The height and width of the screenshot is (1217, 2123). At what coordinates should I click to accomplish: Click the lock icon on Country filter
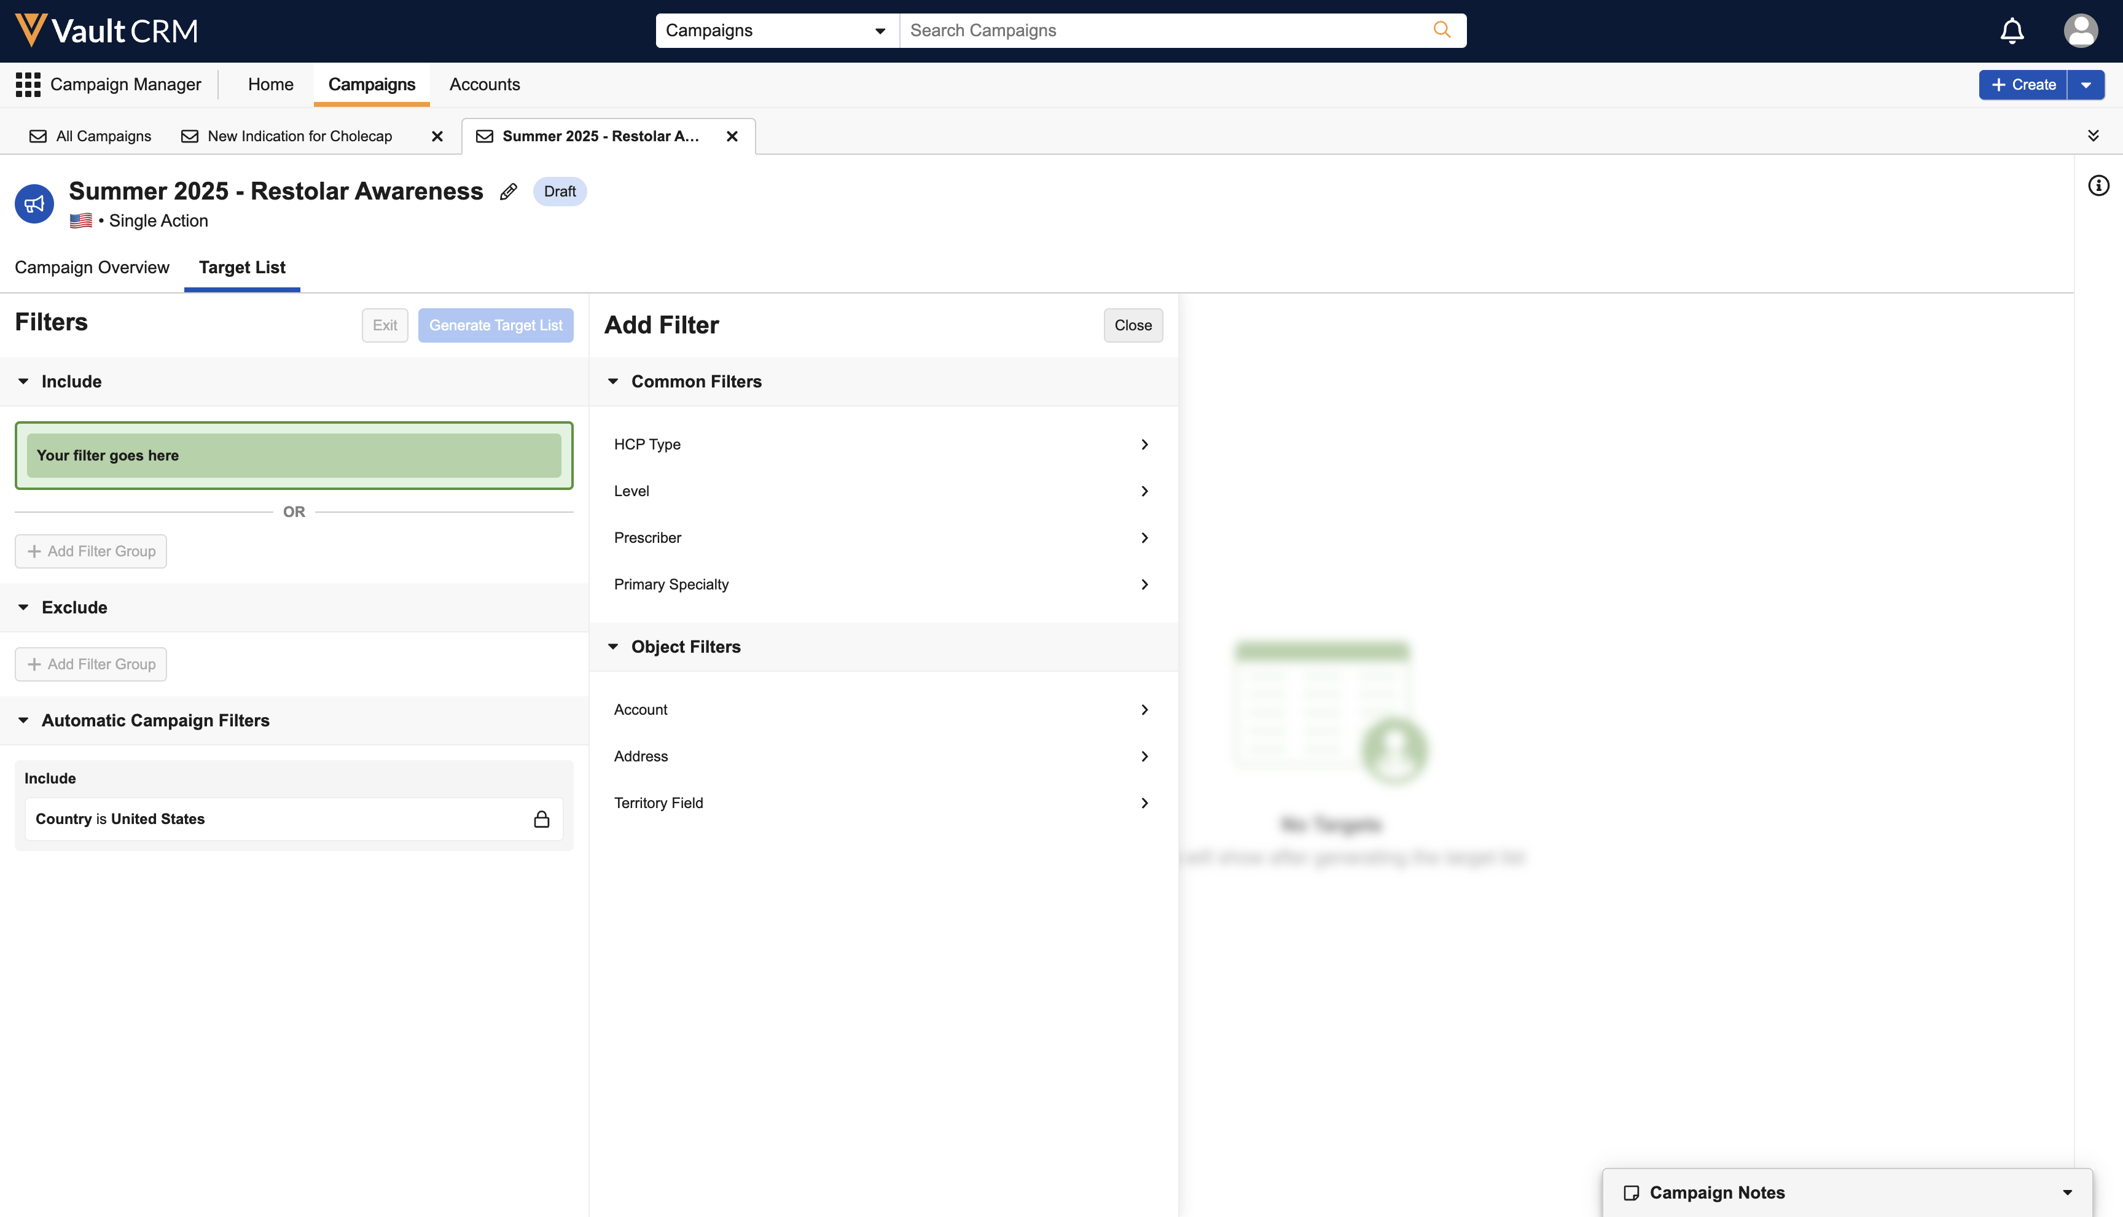(542, 819)
